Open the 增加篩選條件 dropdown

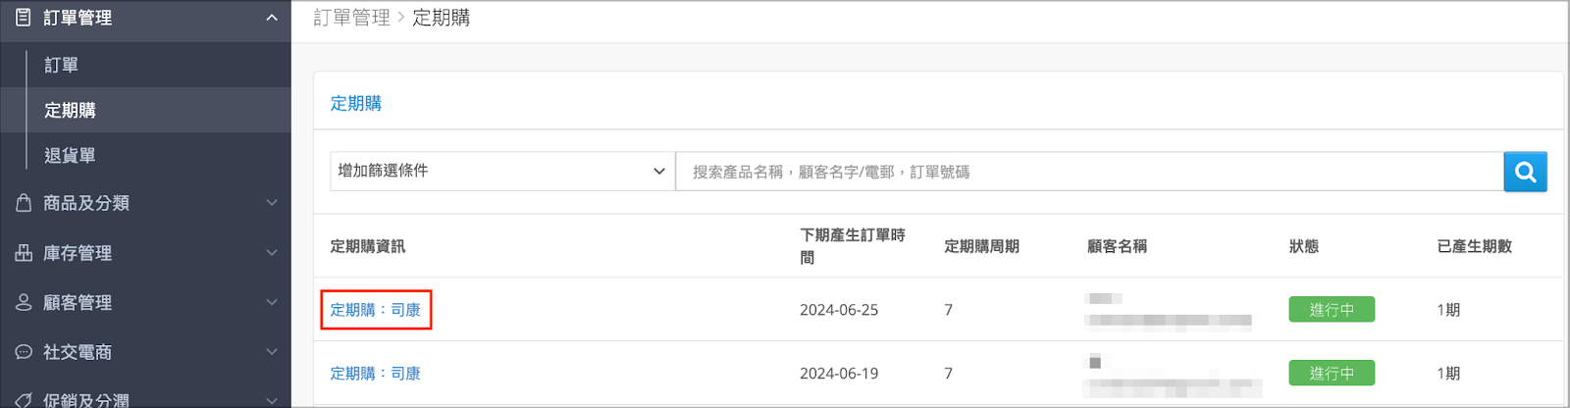tap(502, 171)
